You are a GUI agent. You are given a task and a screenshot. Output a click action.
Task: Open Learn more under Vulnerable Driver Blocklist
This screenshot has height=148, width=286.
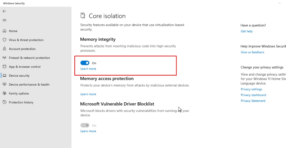(x=88, y=131)
